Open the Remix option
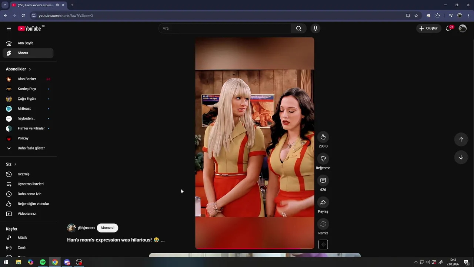The height and width of the screenshot is (267, 474). 323,224
